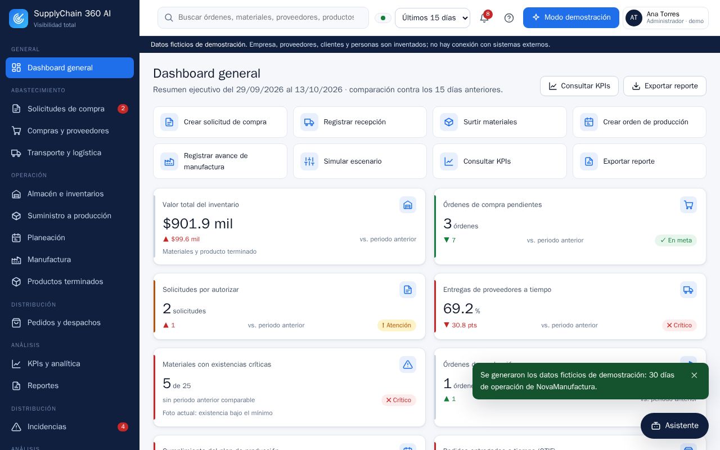The width and height of the screenshot is (720, 450).
Task: Click header Exportar reporte button
Action: pyautogui.click(x=665, y=86)
